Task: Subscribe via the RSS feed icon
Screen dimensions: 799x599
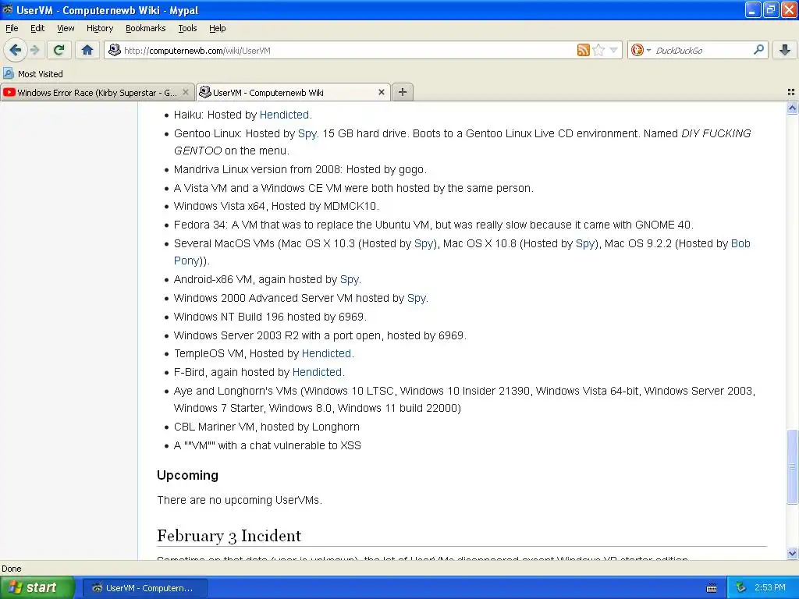Action: (584, 50)
